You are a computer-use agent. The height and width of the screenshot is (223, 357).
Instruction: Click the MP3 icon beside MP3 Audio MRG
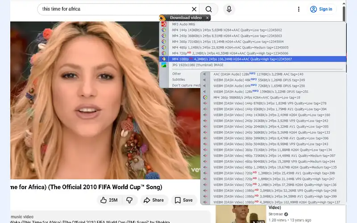[x=164, y=24]
